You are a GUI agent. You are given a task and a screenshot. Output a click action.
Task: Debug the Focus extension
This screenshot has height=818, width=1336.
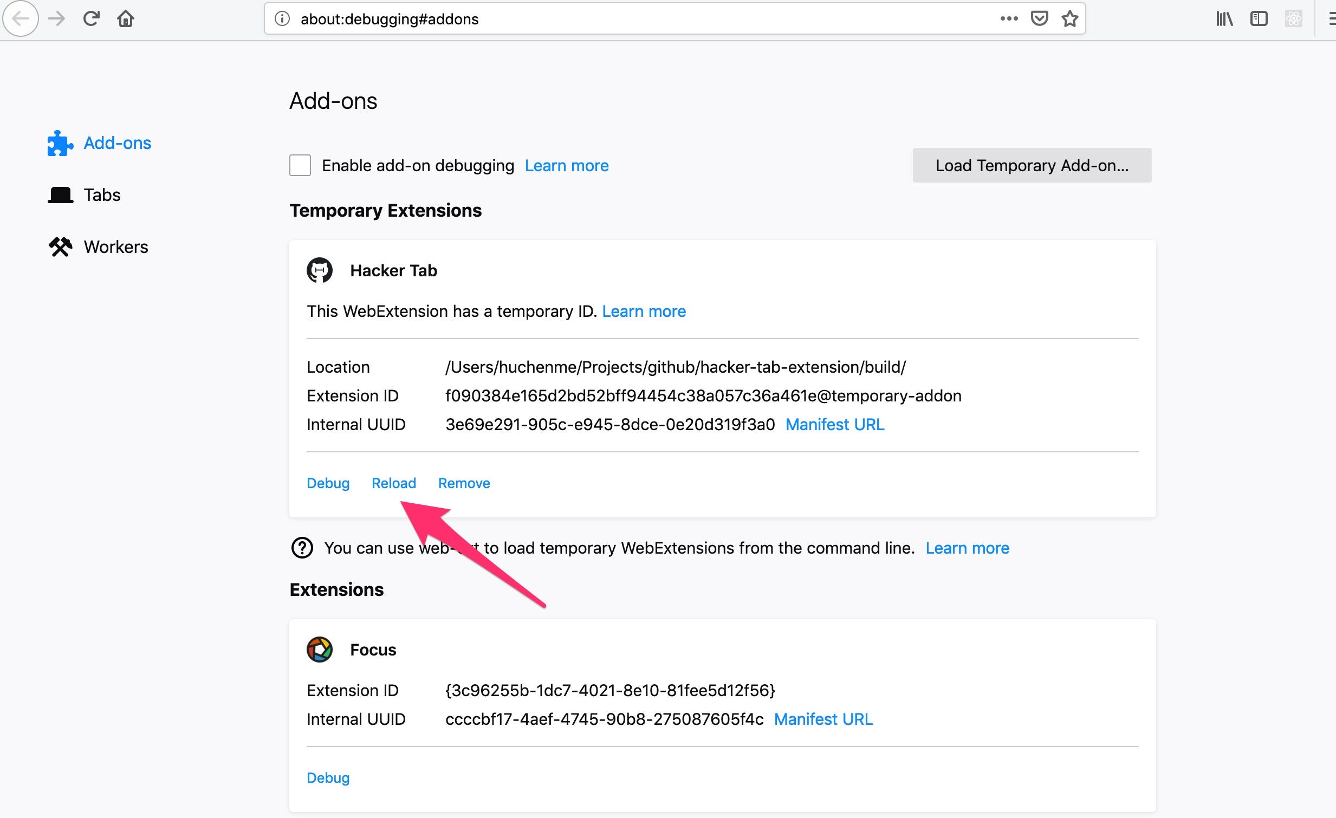(328, 778)
